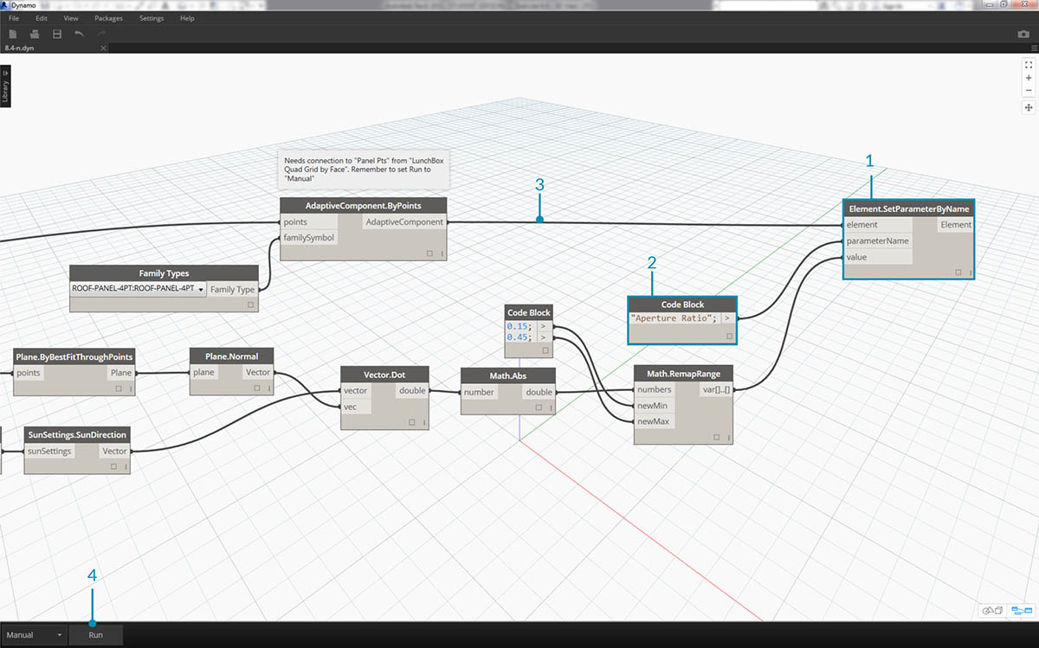Viewport: 1039px width, 648px height.
Task: Click the Save icon in toolbar
Action: click(57, 34)
